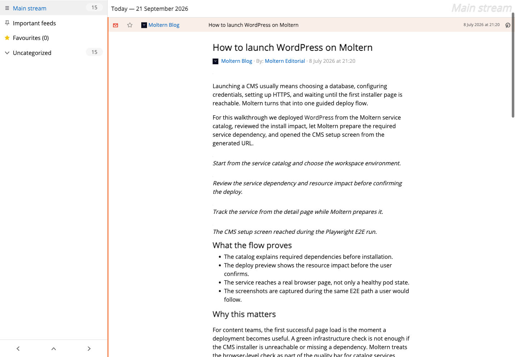Click the article heading How to launch WordPress on Moltern
The image size is (515, 357).
point(293,47)
